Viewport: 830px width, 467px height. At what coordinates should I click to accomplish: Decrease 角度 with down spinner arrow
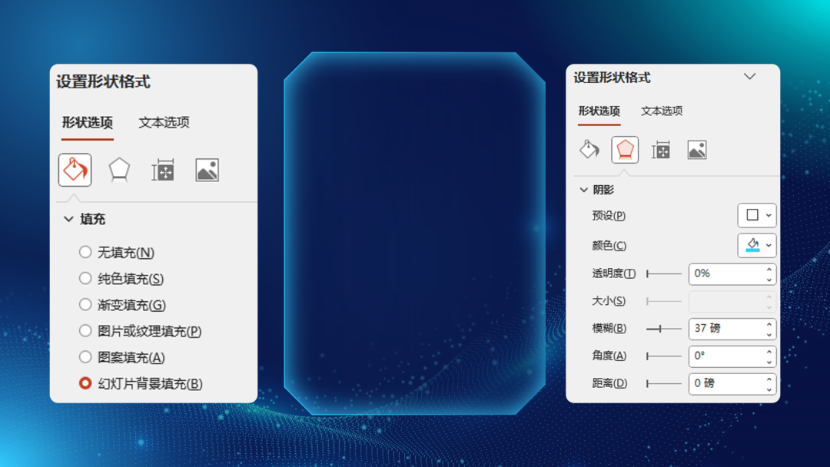[x=769, y=362]
